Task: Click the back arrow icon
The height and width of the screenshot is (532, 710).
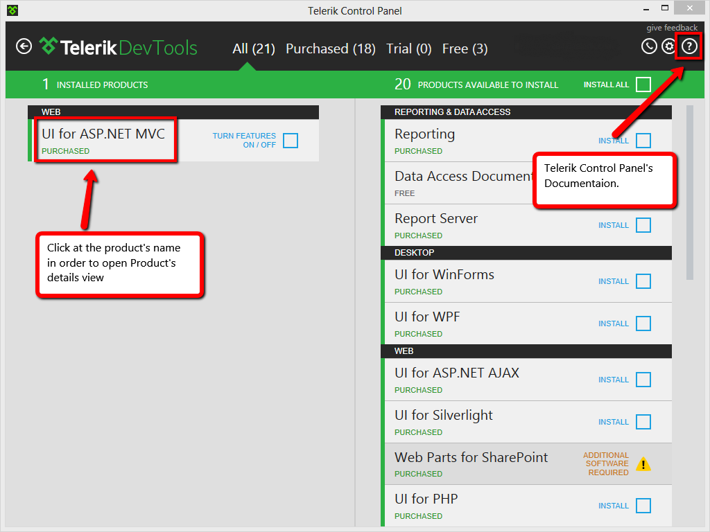Action: pos(24,46)
